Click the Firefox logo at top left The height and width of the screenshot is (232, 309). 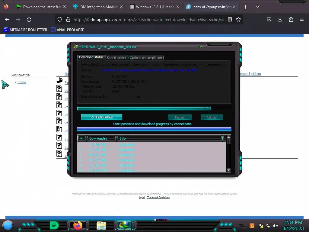6,7
